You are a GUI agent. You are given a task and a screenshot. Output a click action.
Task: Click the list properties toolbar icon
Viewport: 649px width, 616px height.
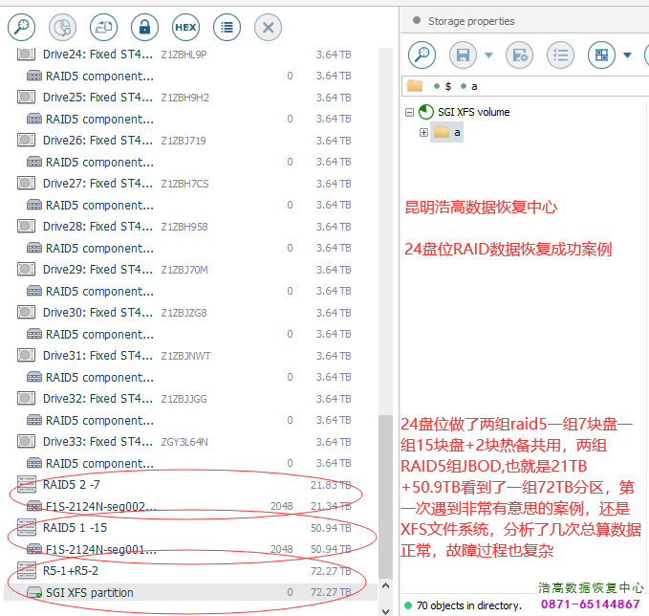pyautogui.click(x=227, y=27)
